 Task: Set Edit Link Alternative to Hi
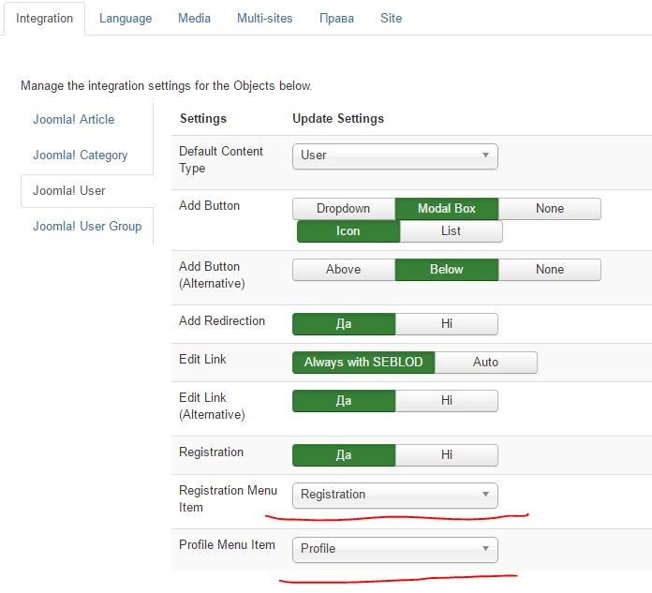(447, 400)
